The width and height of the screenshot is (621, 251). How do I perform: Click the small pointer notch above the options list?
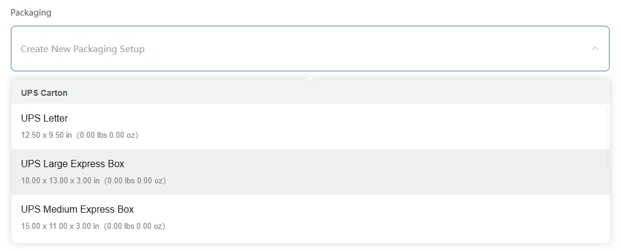[x=310, y=77]
